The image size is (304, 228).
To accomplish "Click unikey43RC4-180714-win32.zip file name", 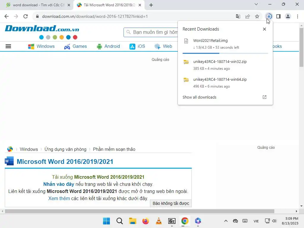I will pyautogui.click(x=220, y=62).
